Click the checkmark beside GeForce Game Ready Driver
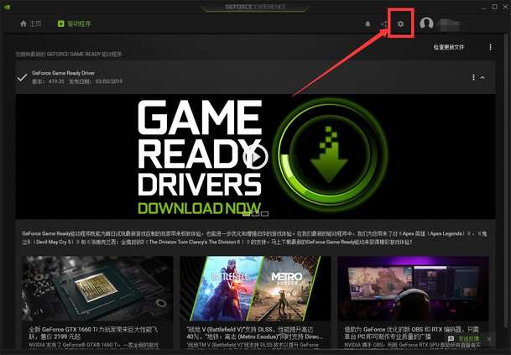 click(22, 77)
